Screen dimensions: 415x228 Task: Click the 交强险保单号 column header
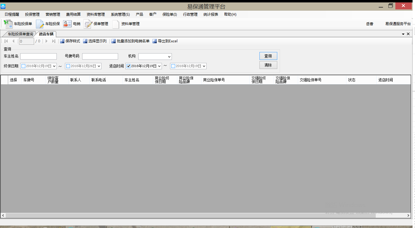click(x=322, y=80)
